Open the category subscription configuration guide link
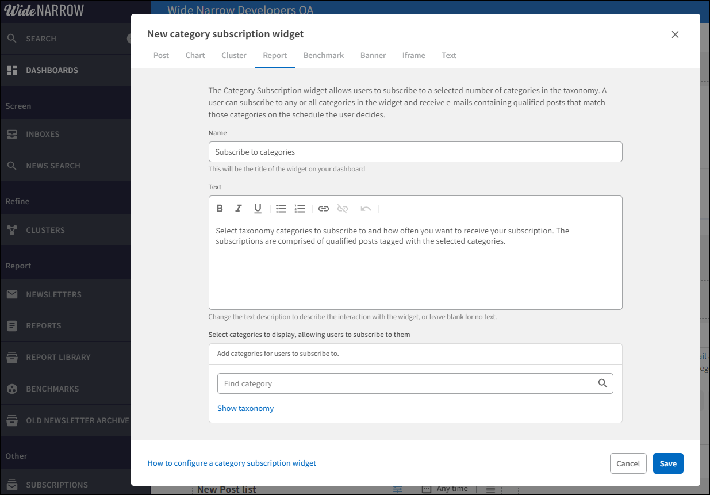The width and height of the screenshot is (710, 495). coord(232,463)
